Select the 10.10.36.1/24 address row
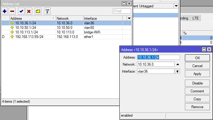Screen dimensions: 213x120 [66, 23]
